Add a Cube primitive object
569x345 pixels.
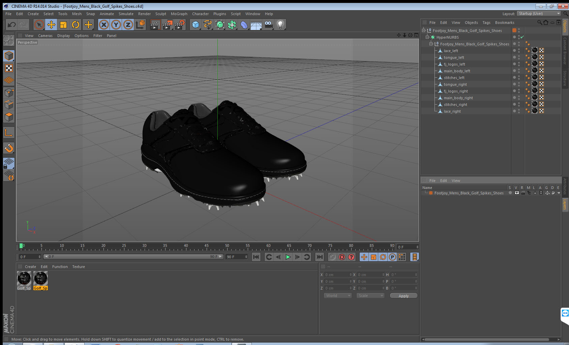196,25
